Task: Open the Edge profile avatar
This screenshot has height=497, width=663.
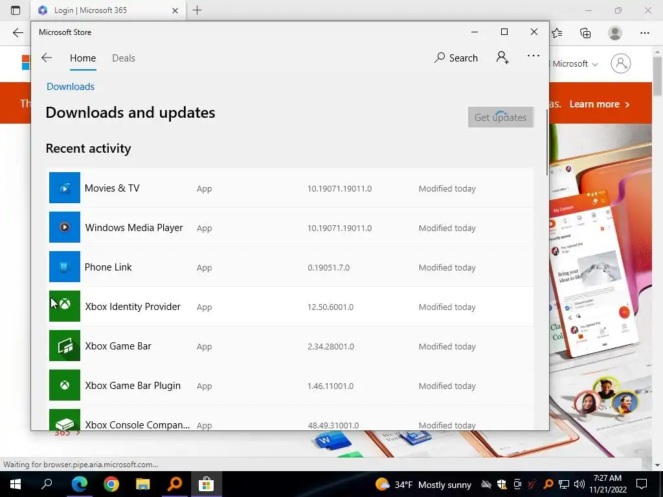Action: [615, 33]
